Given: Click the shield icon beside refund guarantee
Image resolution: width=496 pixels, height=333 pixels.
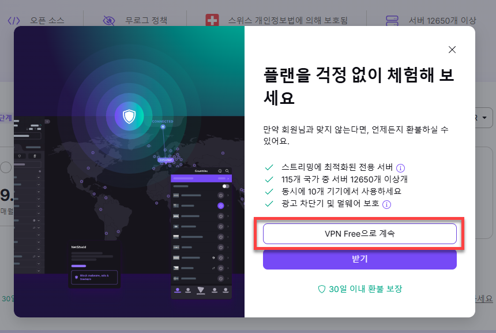Looking at the screenshot, I should 321,289.
